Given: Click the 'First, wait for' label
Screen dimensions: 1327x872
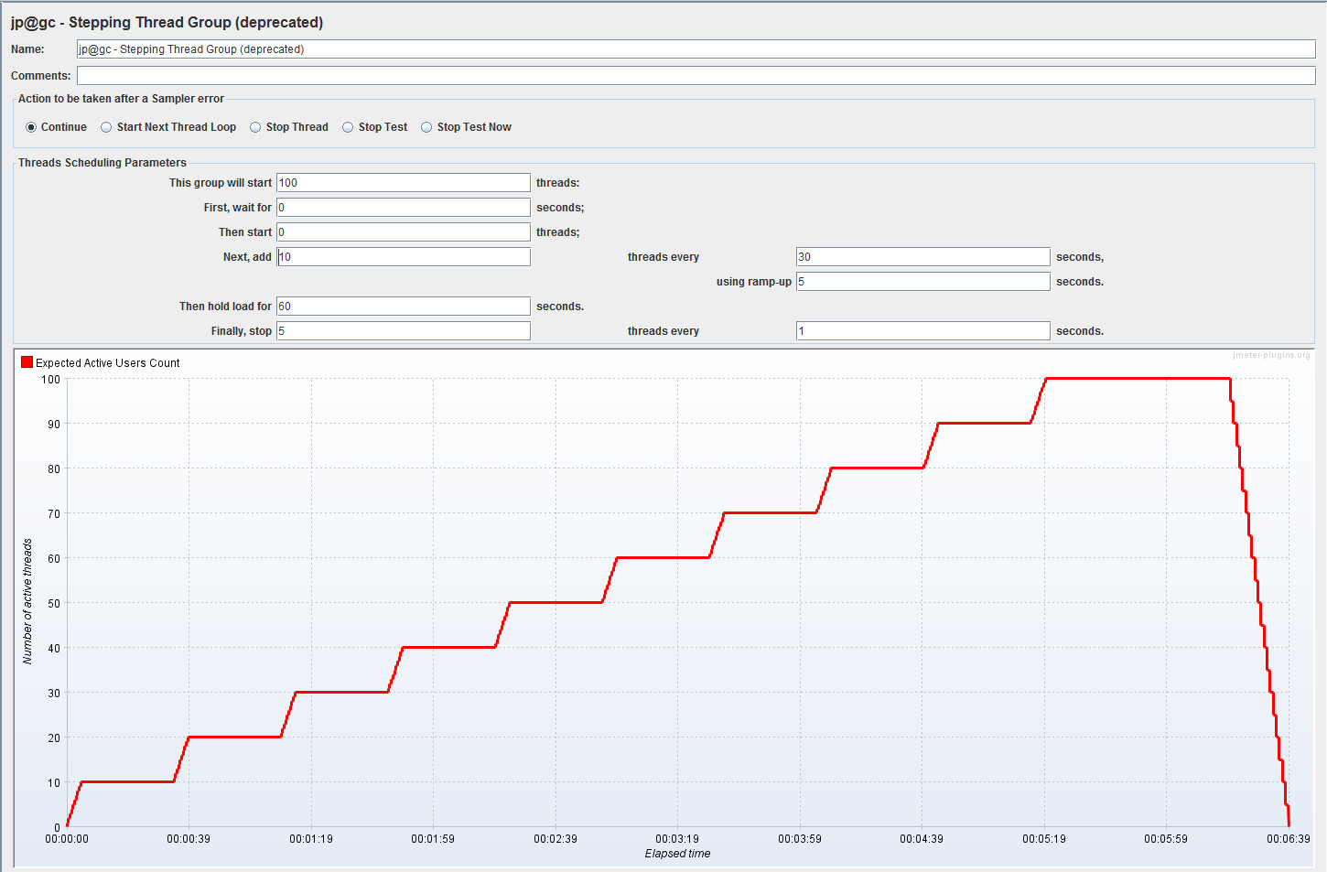Looking at the screenshot, I should (x=238, y=208).
